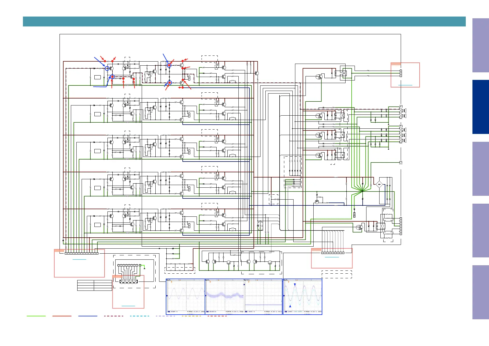Follow the cyan link under the five-pin socket box
The image size is (489, 346).
(x=128, y=306)
